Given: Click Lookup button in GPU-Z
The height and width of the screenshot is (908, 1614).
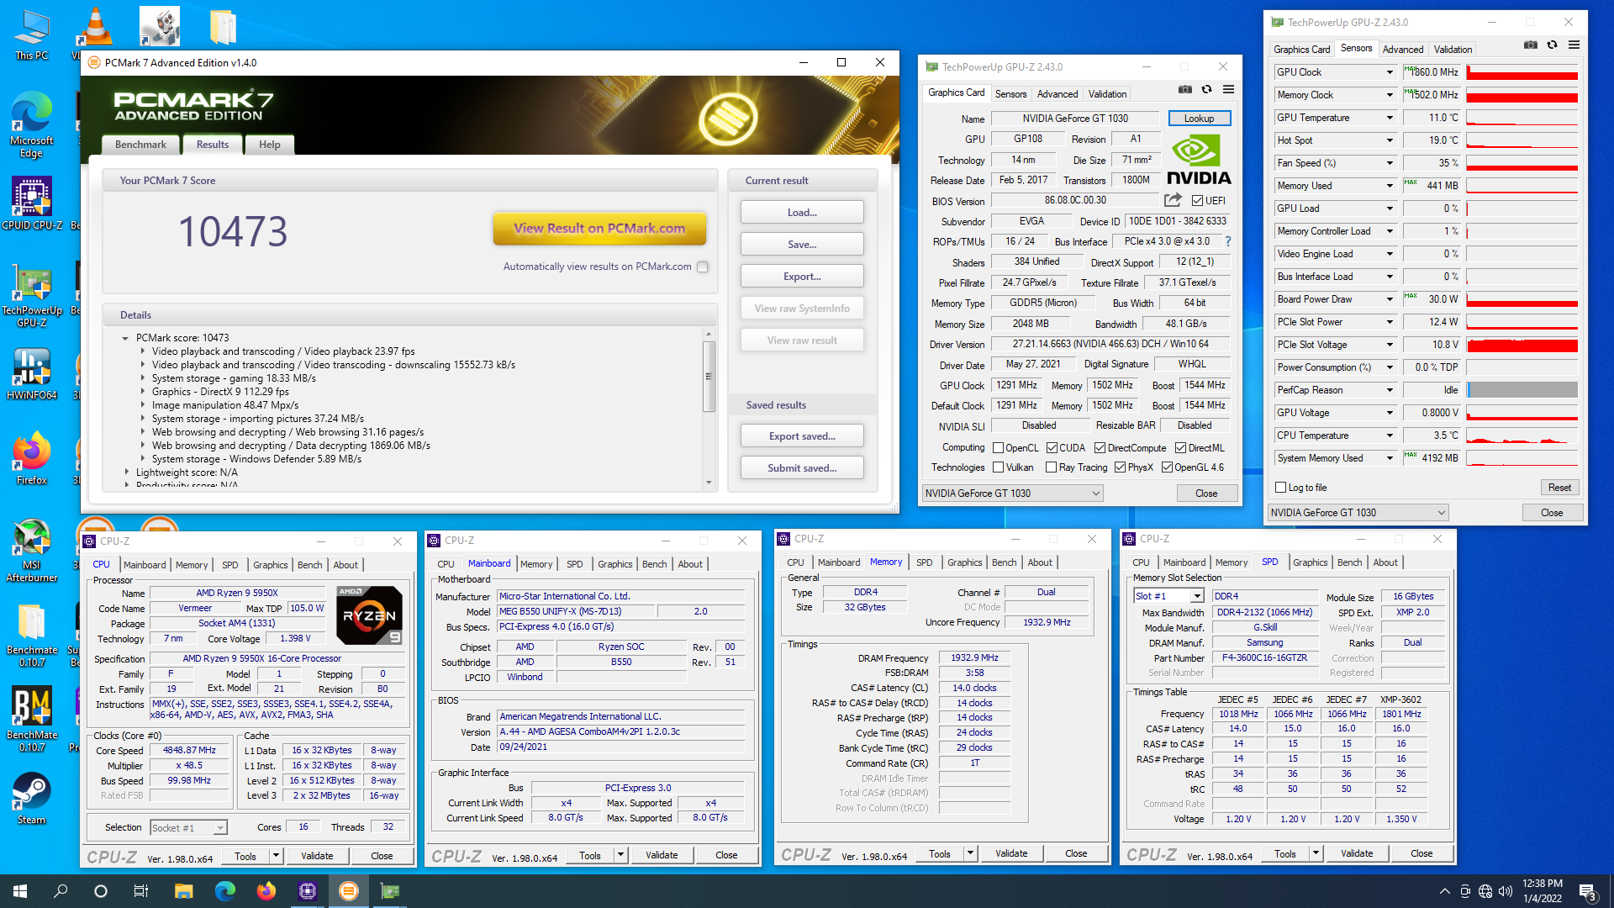Looking at the screenshot, I should pos(1199,119).
